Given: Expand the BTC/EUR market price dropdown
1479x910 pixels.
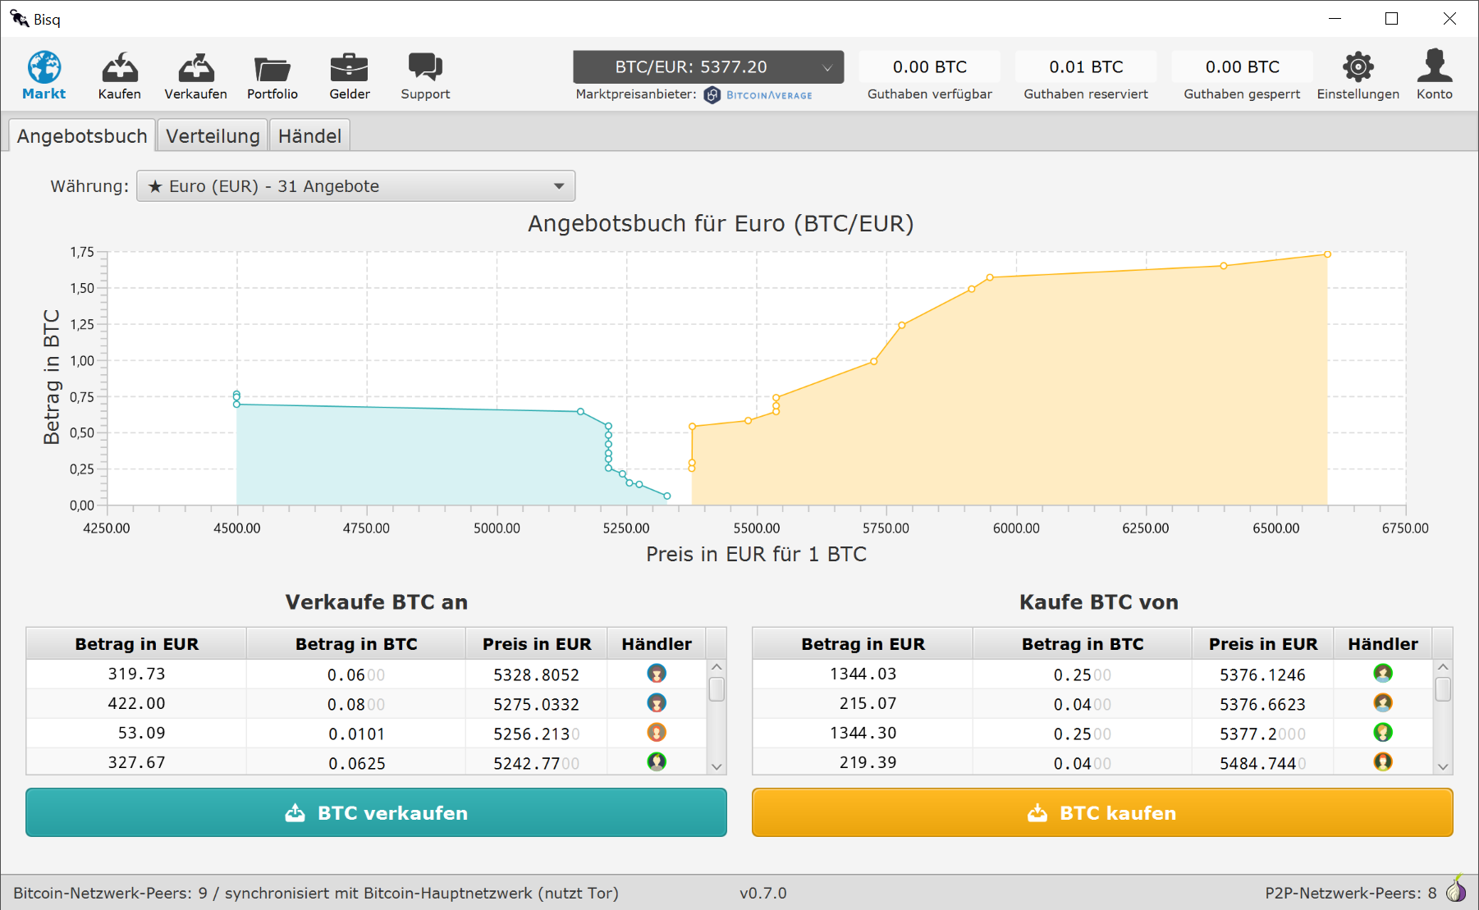Looking at the screenshot, I should click(x=708, y=67).
